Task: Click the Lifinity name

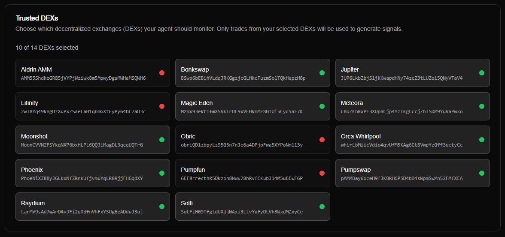Action: point(30,103)
